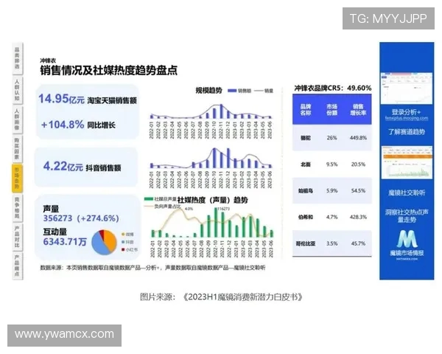Open the 登录分析+ link

pos(407,112)
